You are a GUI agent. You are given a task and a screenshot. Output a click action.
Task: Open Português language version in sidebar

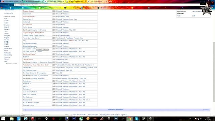7,53
